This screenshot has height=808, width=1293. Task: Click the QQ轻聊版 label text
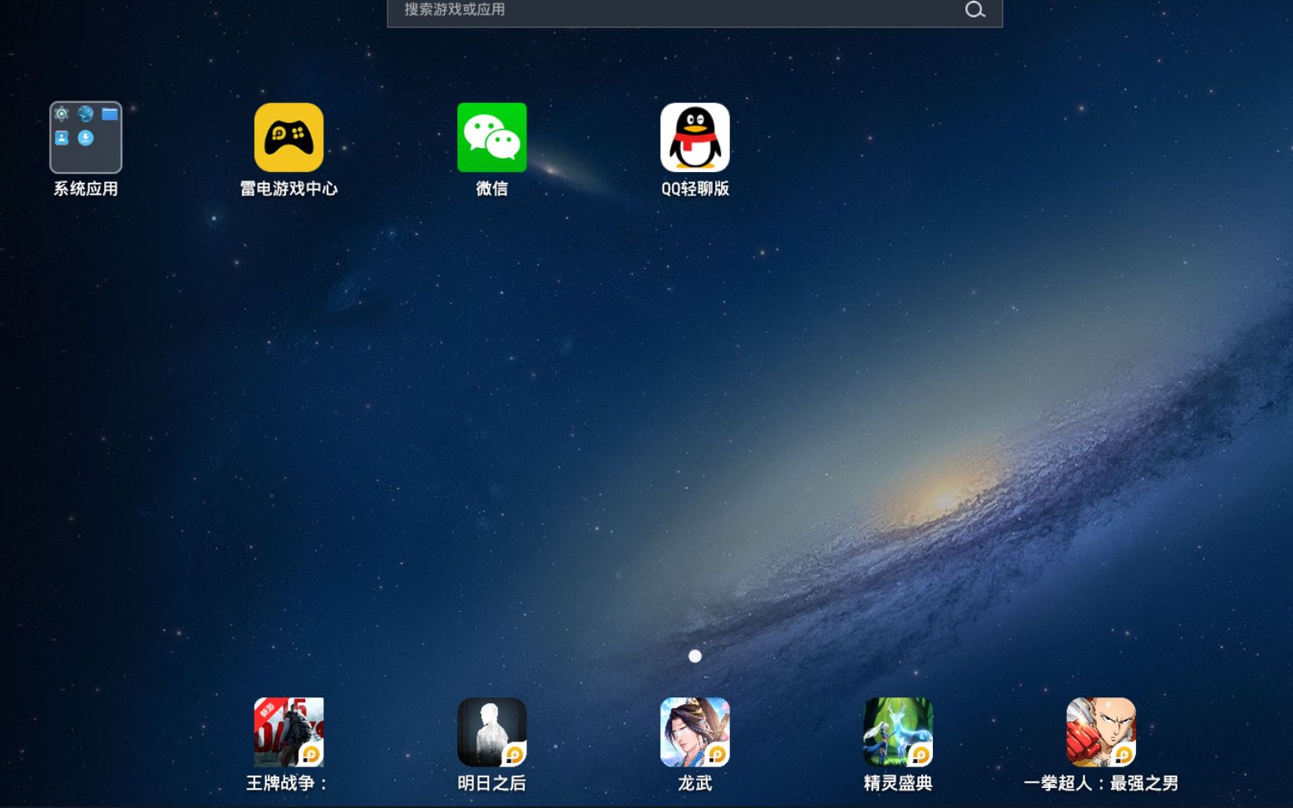(x=694, y=189)
